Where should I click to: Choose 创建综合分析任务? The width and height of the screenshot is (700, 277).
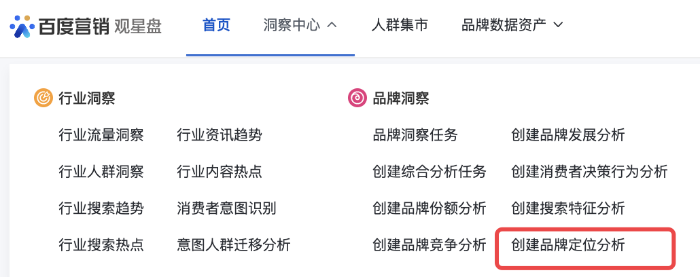(430, 172)
